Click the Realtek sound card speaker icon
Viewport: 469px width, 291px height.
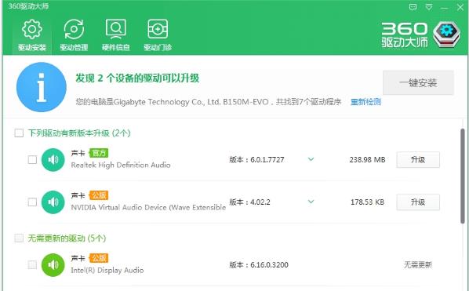click(x=53, y=160)
